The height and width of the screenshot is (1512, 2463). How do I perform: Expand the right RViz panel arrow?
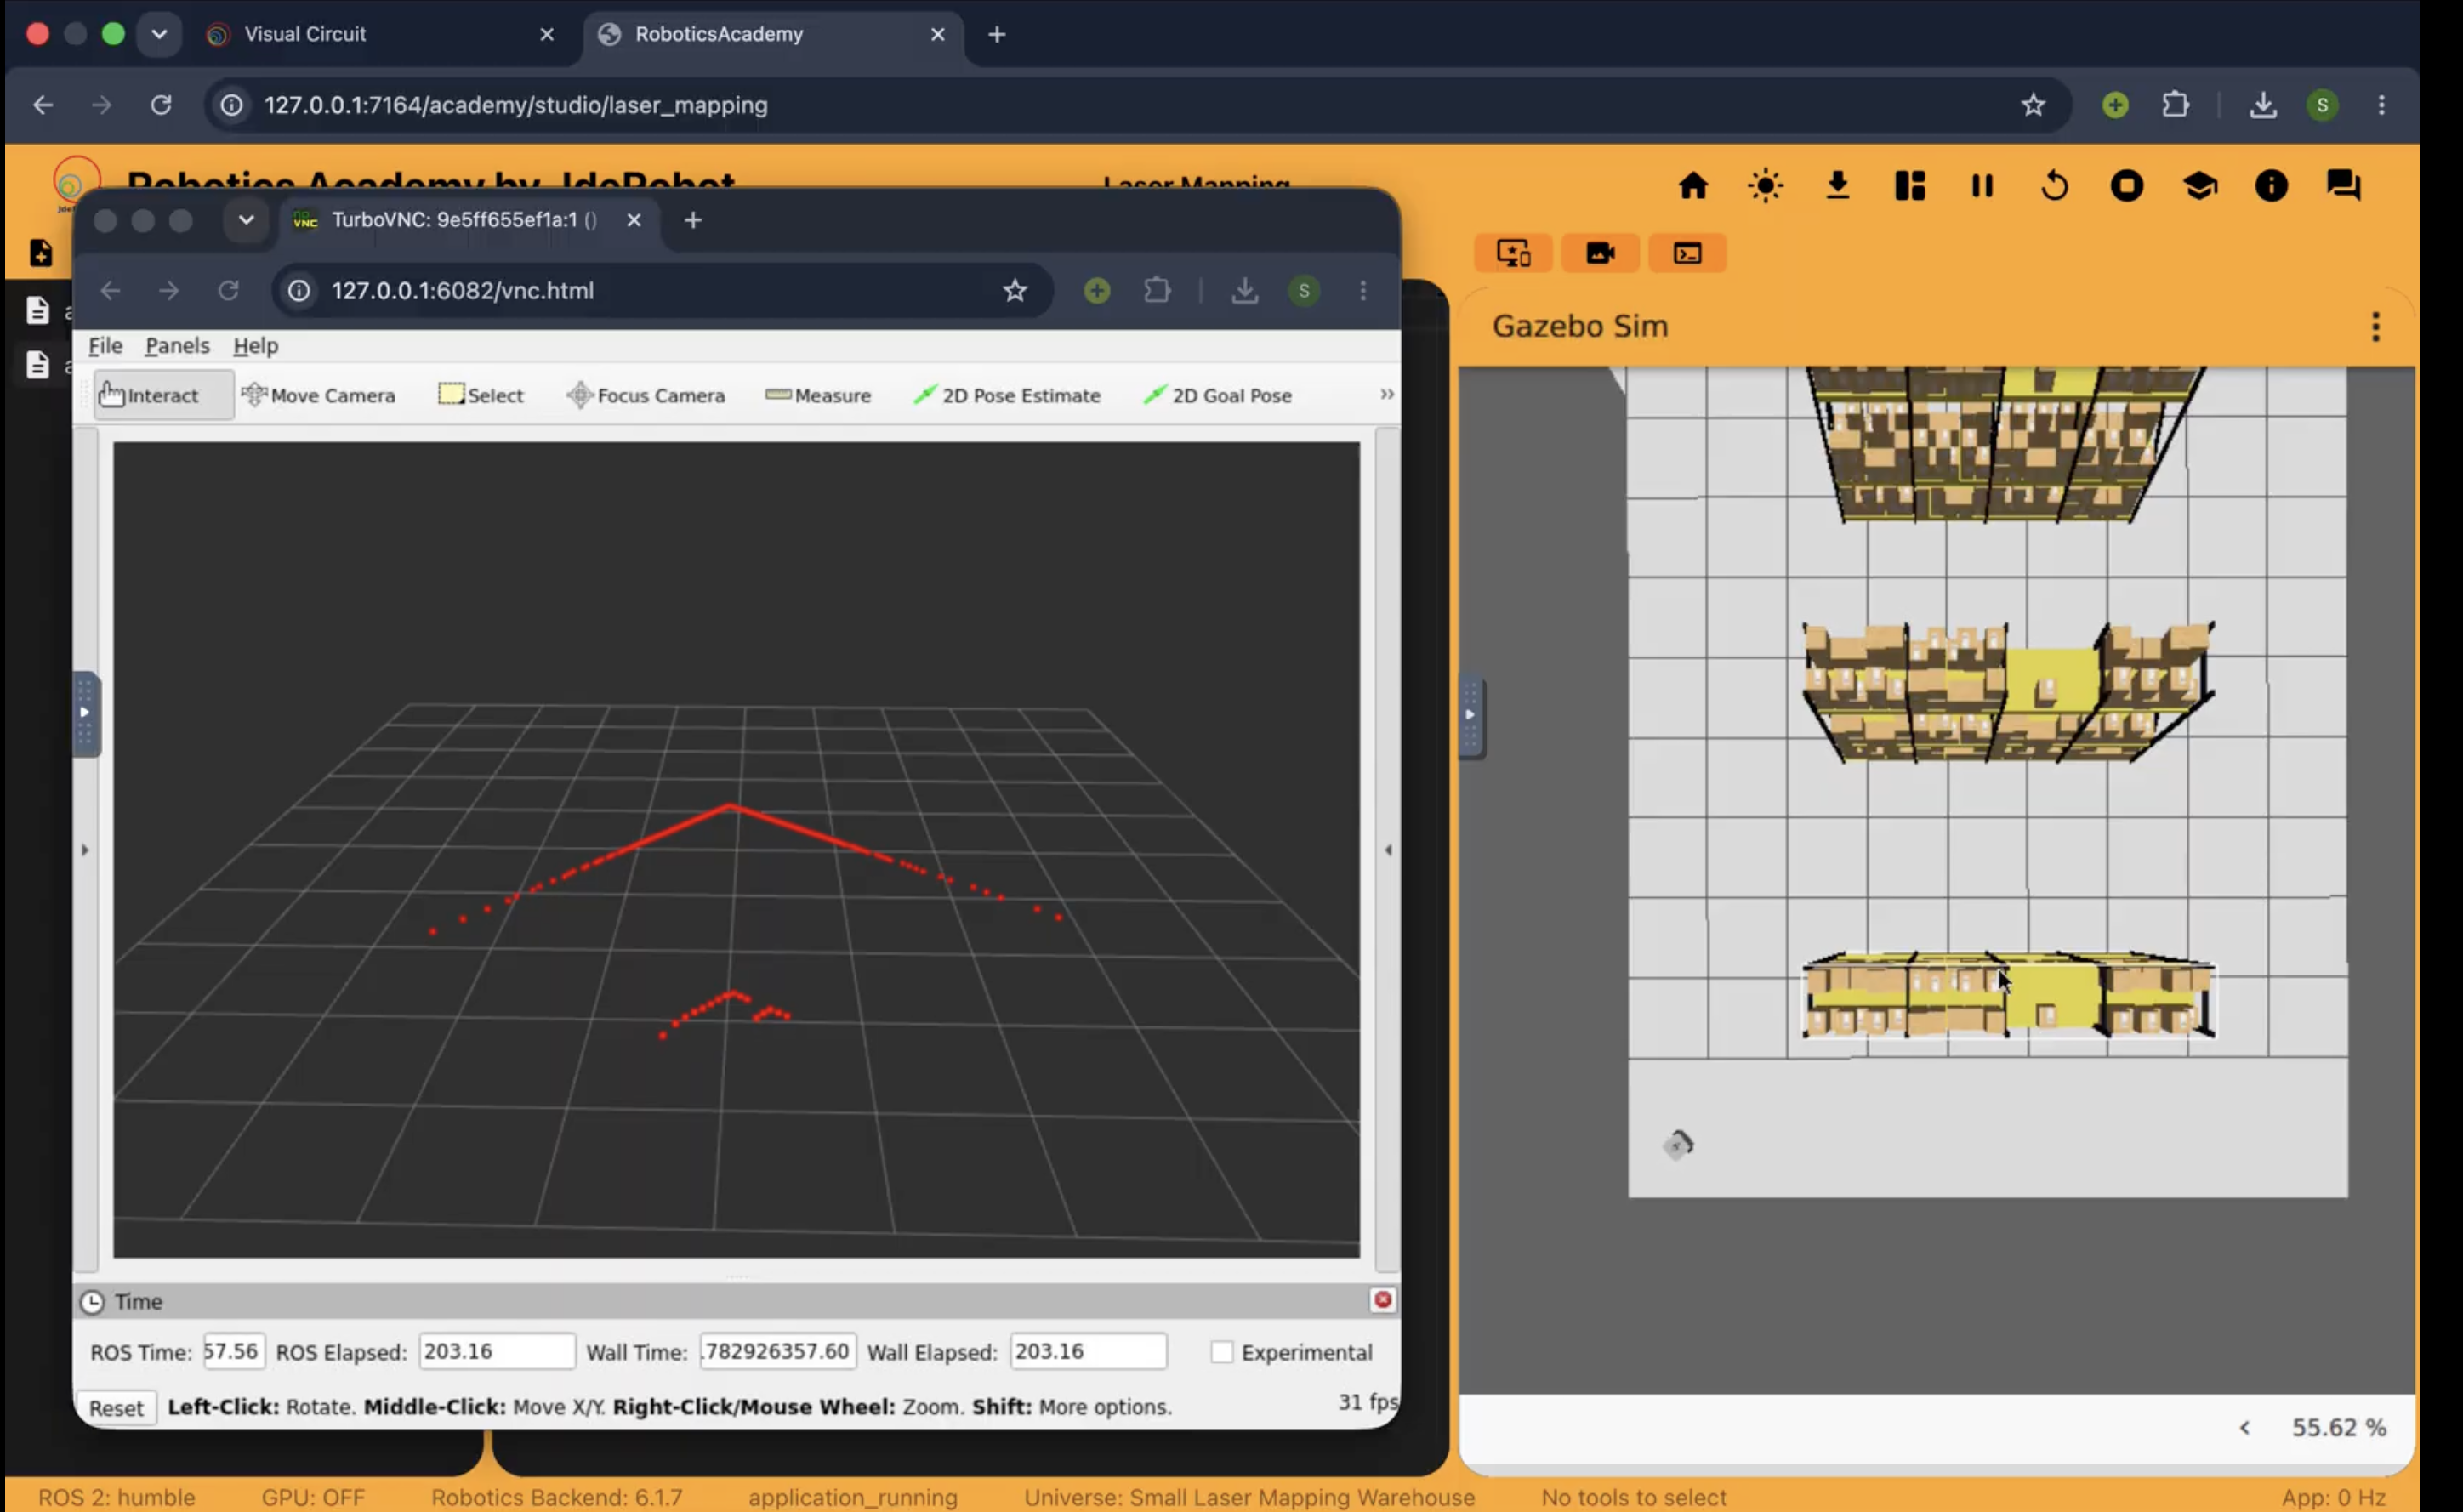(1387, 850)
